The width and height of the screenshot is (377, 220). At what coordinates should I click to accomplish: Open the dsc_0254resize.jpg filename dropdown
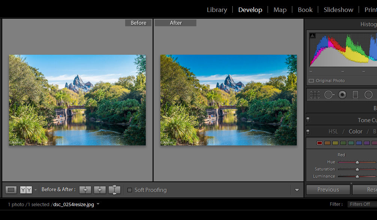pos(98,204)
